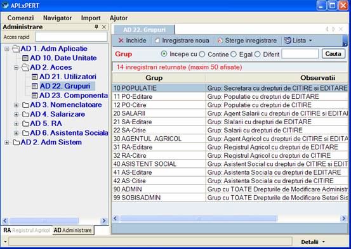Click folder icon of AD 5. RA

click(x=25, y=124)
